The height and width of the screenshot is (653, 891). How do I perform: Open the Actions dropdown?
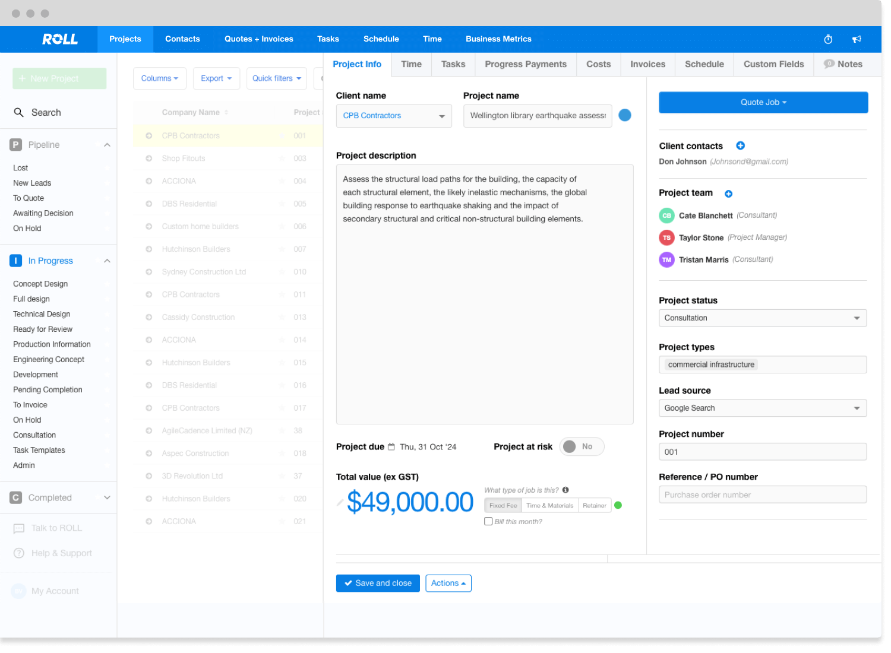click(448, 584)
